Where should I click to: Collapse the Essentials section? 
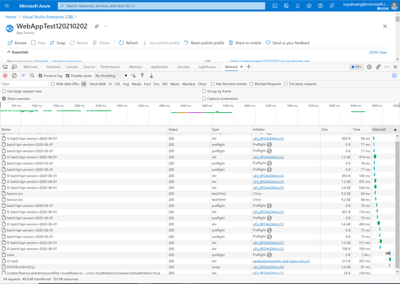pos(18,52)
